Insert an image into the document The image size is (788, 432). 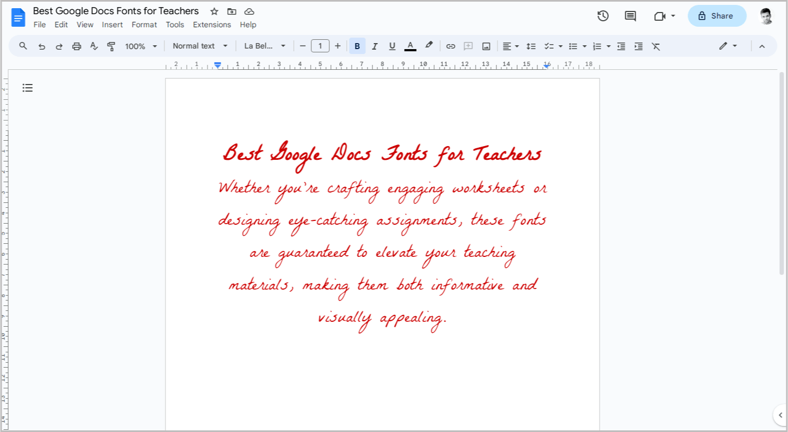485,46
